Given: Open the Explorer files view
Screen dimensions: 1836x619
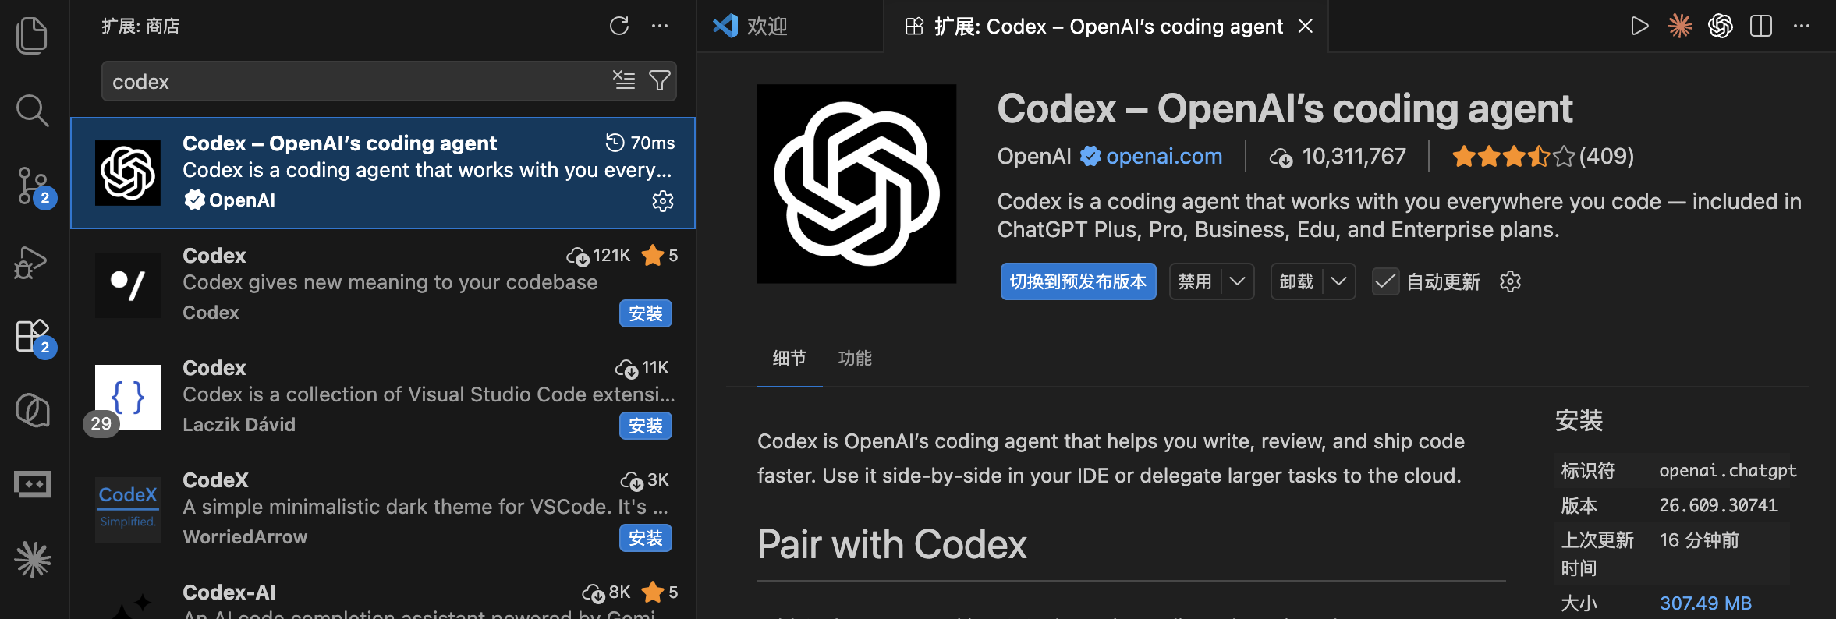Looking at the screenshot, I should 32,35.
